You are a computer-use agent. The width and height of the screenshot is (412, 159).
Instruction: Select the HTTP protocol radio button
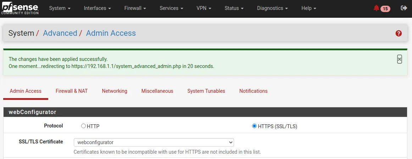pyautogui.click(x=84, y=126)
